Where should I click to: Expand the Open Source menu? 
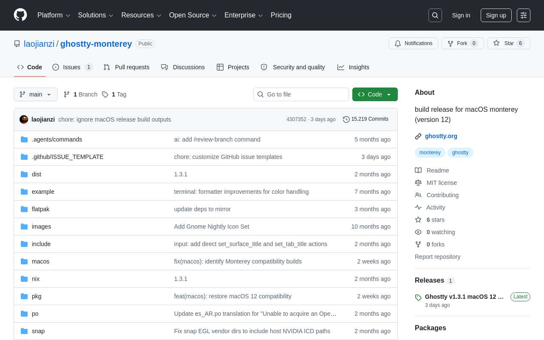tap(193, 15)
